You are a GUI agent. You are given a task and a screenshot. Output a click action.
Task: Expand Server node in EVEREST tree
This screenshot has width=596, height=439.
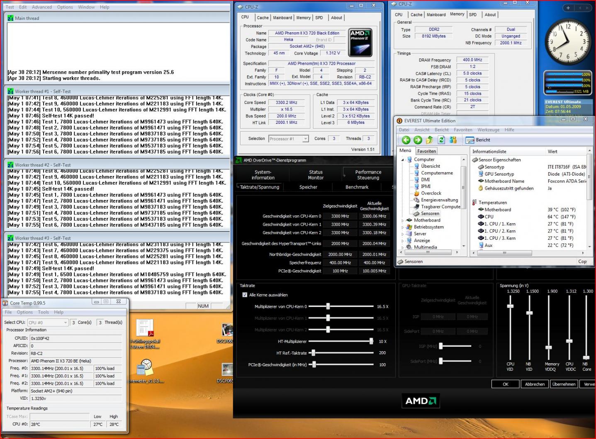402,234
